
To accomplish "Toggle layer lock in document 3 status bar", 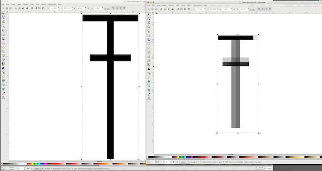I will click(x=31, y=169).
